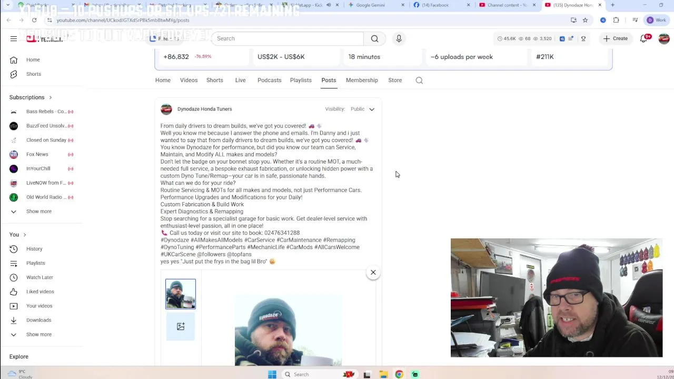
Task: Open the channel Playlists tab
Action: click(301, 80)
